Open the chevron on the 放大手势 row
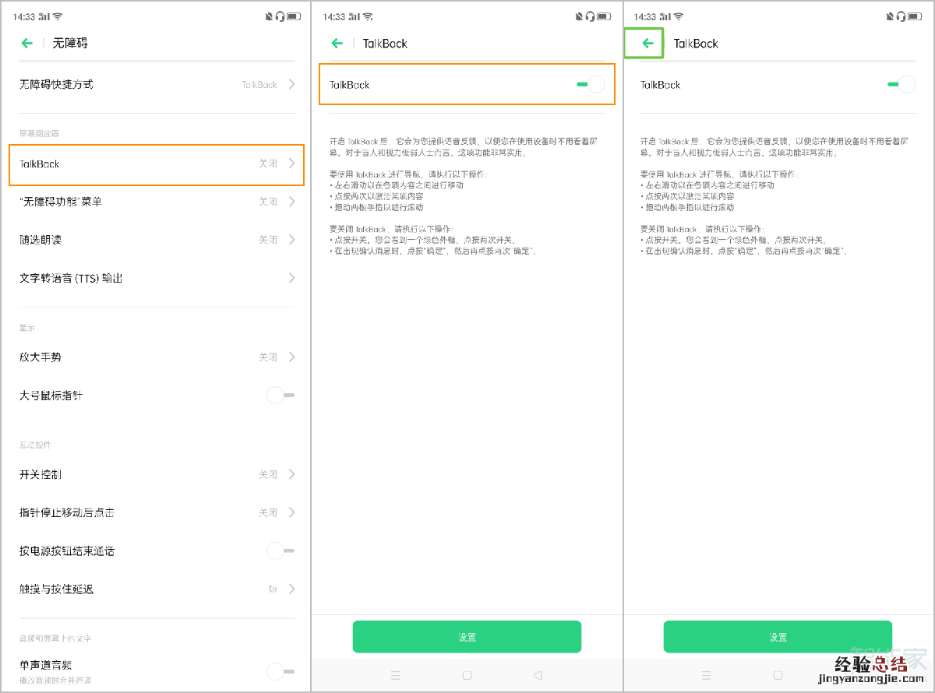This screenshot has height=693, width=935. pyautogui.click(x=291, y=357)
